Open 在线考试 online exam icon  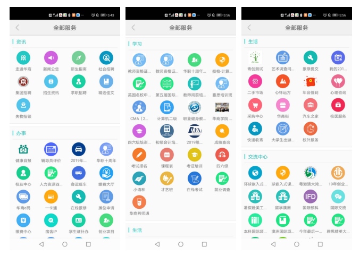(x=195, y=178)
